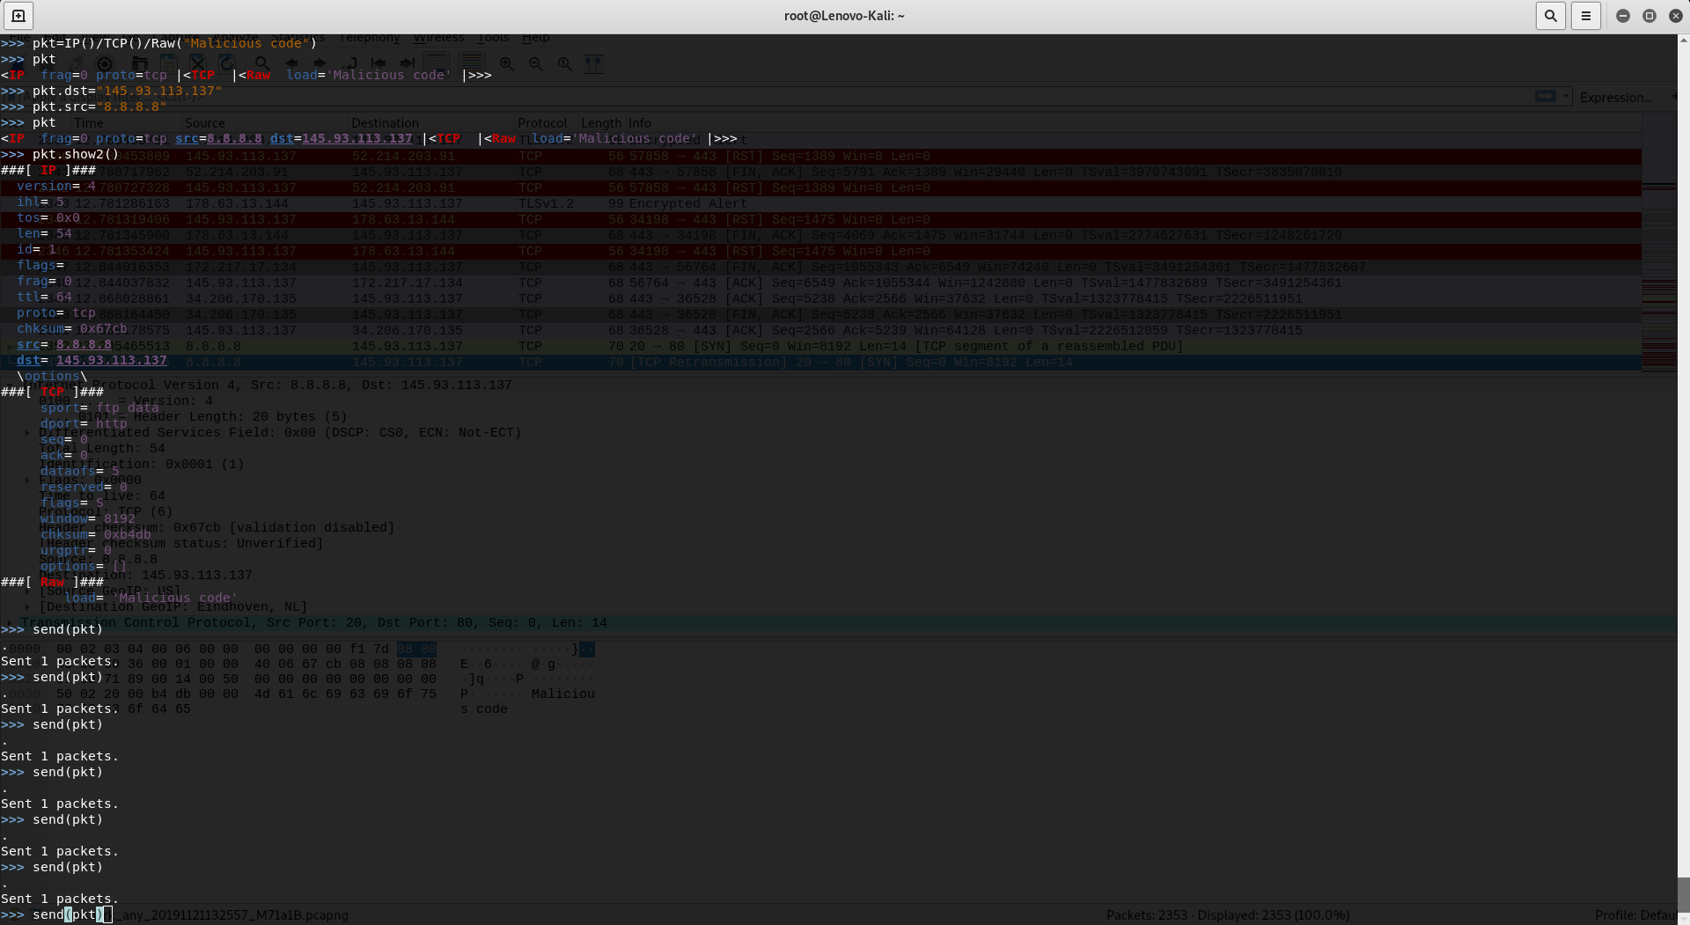
Task: Click the terminal scrollbar up arrow
Action: pos(1683,40)
